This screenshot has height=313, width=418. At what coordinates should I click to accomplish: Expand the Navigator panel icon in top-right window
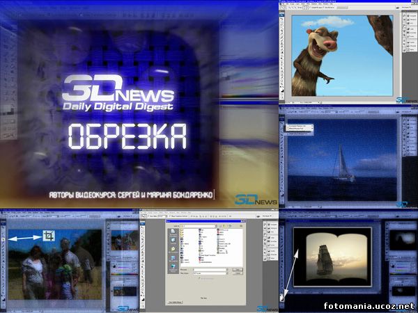tap(408, 16)
